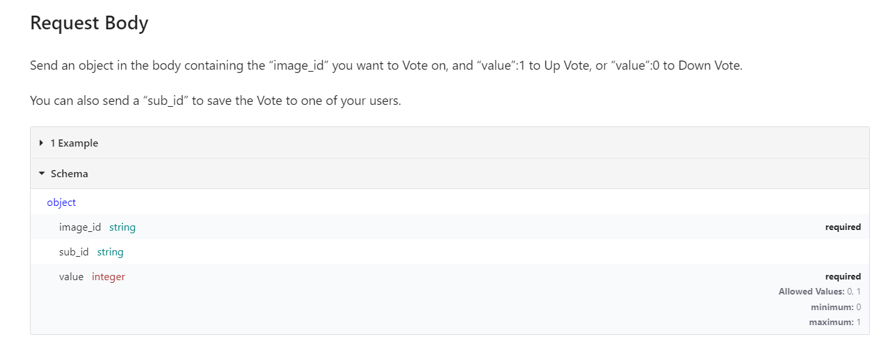
Task: Select the sub_id property name
Action: click(x=74, y=252)
